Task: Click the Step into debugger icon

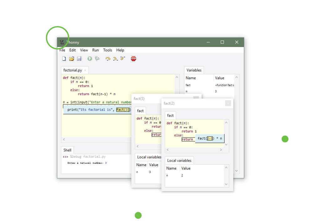Action: [115, 59]
